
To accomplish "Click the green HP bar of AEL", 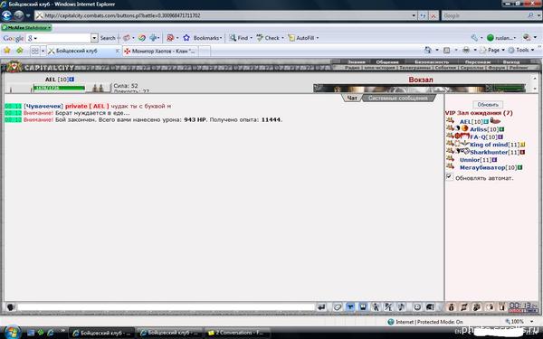I will (59, 88).
